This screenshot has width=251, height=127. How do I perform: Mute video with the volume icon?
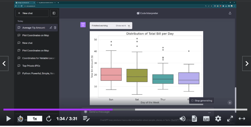[x=183, y=119]
